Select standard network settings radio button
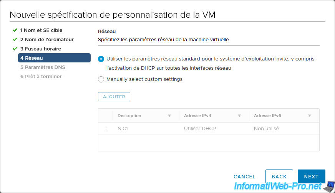 101,59
